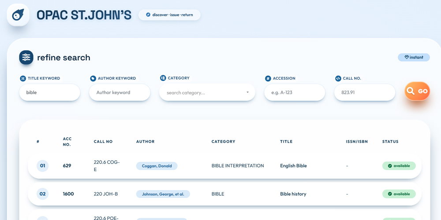Click the magnifier icon in GO button
This screenshot has width=441, height=220.
coord(411,91)
